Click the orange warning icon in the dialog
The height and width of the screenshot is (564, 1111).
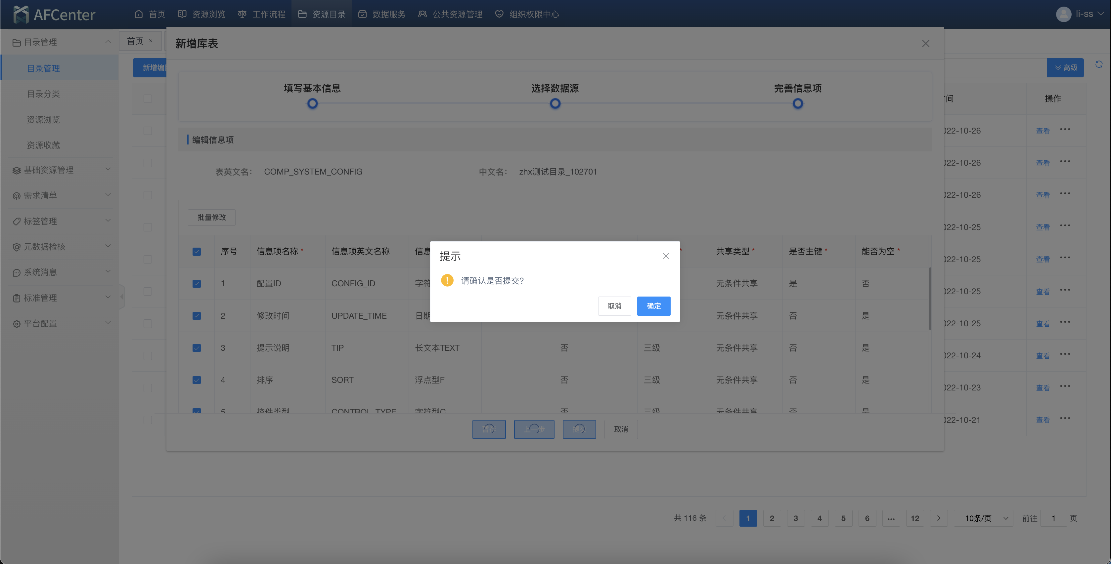pyautogui.click(x=447, y=280)
